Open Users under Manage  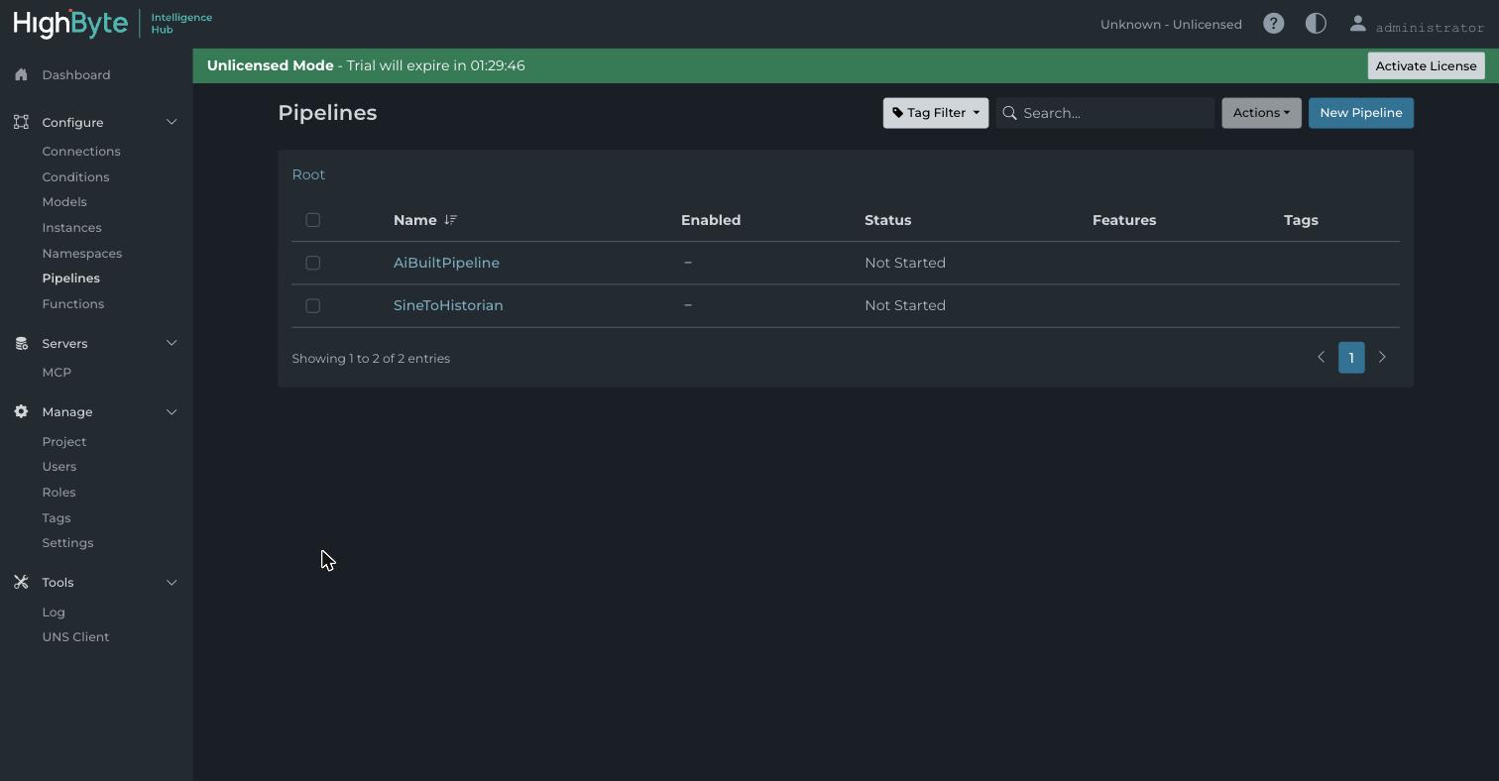(x=58, y=466)
